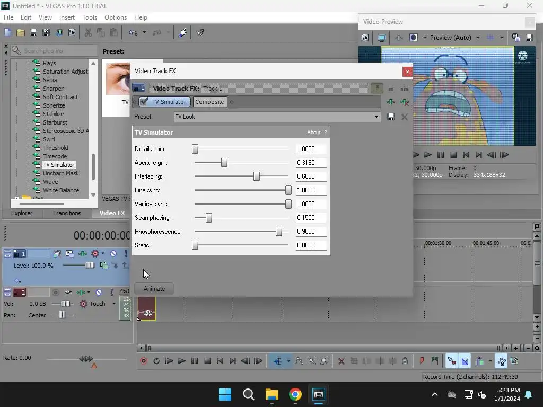Screen dimensions: 543x407
Task: Open the Options menu
Action: pos(115,17)
